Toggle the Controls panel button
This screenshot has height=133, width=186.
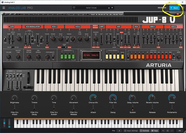pos(144,131)
